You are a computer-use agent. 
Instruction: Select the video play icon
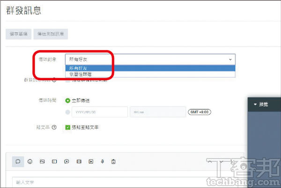(x=91, y=161)
